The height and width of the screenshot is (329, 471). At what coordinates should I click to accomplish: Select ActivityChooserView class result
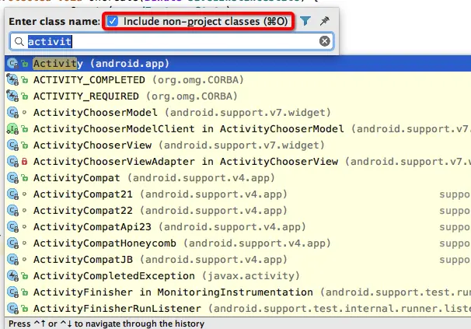[238, 145]
